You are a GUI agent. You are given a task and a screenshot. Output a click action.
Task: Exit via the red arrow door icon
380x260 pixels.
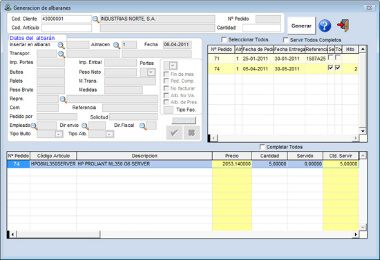(343, 25)
